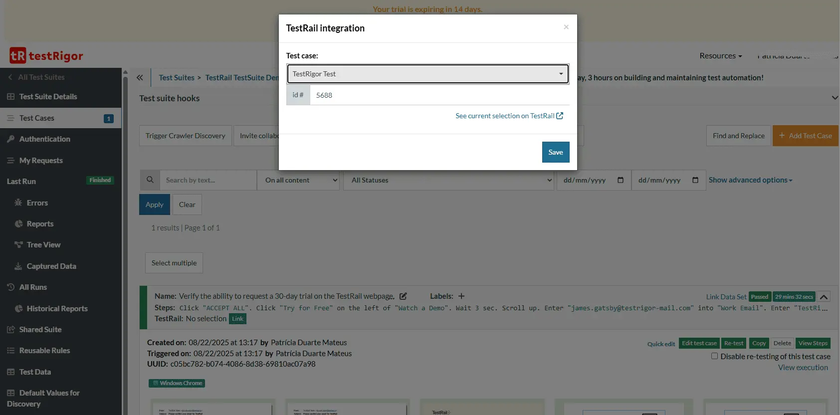Open View execution link
This screenshot has width=840, height=415.
pos(803,368)
